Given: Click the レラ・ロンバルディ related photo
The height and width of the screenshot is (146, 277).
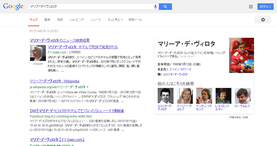Looking at the screenshot, I should tap(223, 96).
